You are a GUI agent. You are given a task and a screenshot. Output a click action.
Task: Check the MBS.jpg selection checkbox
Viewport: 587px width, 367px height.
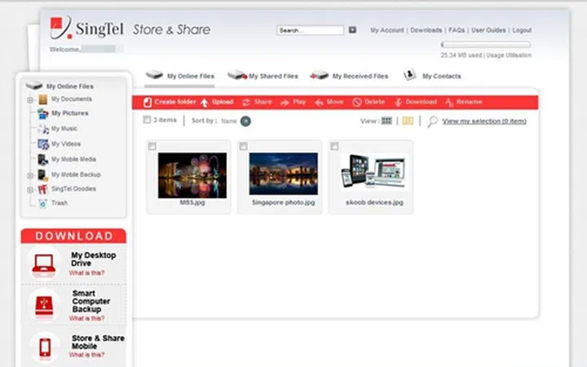152,146
